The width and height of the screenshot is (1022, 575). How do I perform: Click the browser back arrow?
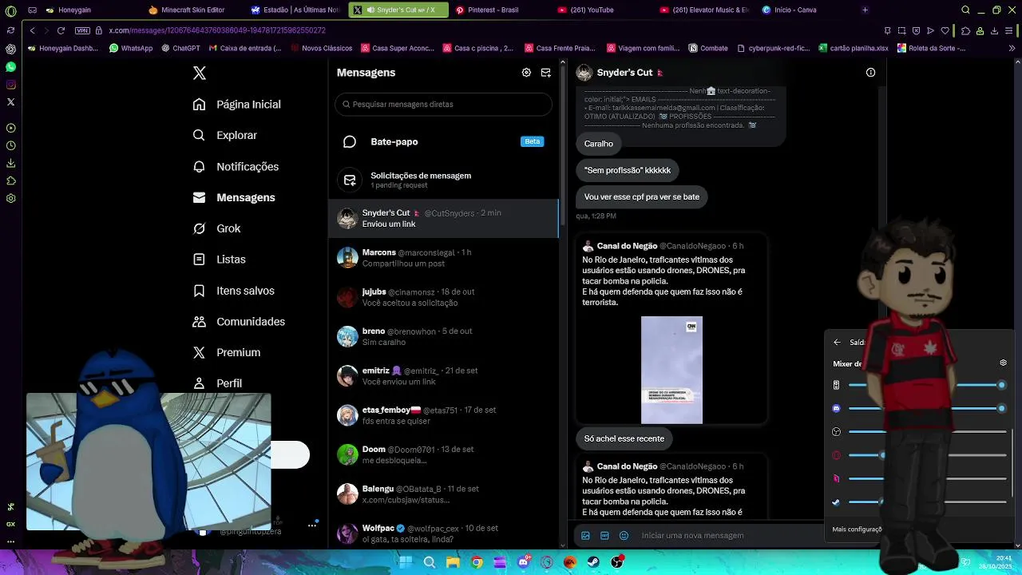tap(32, 30)
